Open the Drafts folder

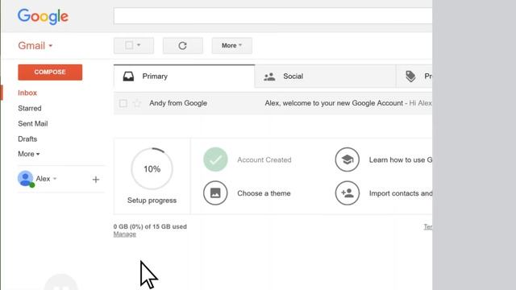click(x=27, y=139)
